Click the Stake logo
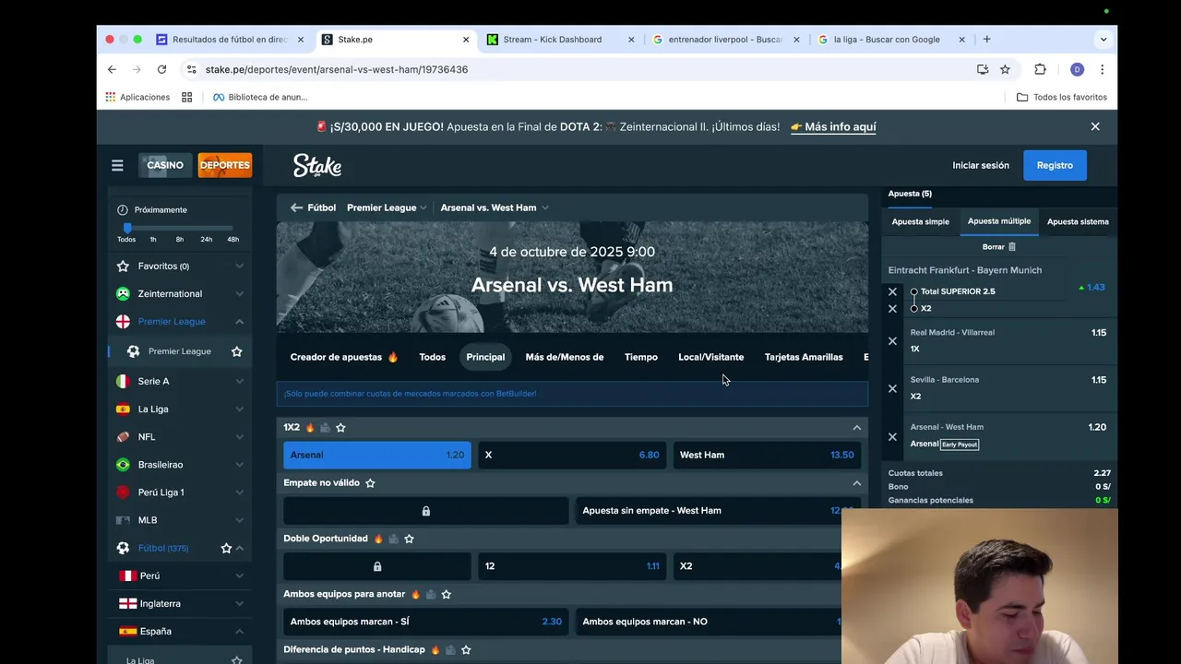Image resolution: width=1181 pixels, height=664 pixels. coord(317,165)
